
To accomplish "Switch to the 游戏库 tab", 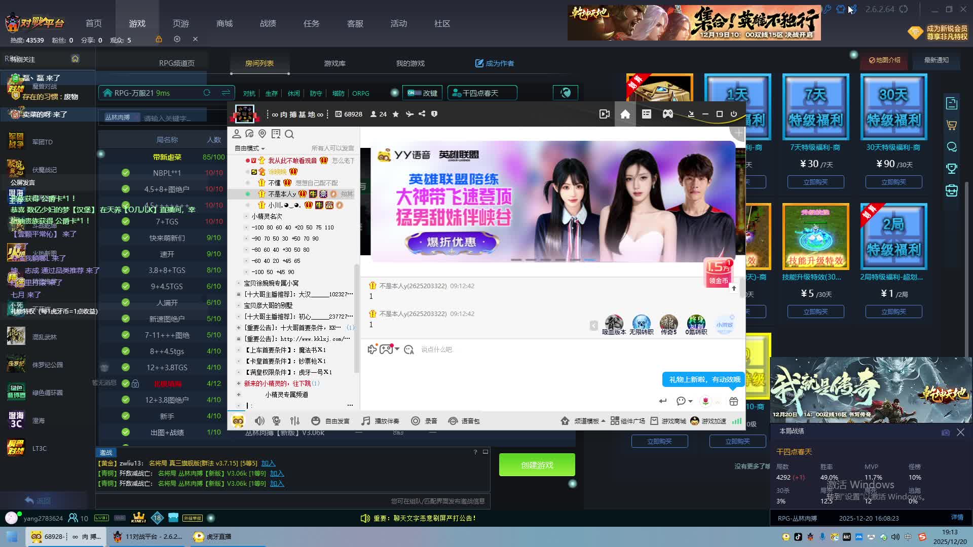I will point(334,63).
